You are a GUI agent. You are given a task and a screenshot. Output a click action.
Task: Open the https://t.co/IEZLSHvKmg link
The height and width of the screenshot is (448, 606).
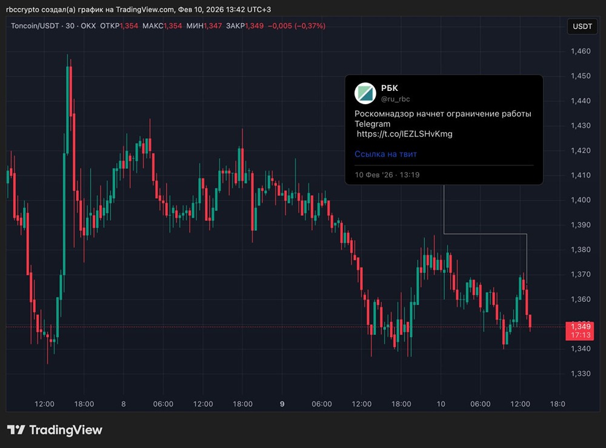coord(404,134)
